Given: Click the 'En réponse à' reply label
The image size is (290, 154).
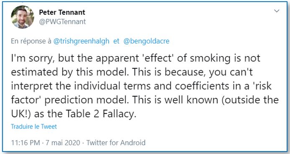Looking at the screenshot, I should tap(31, 41).
